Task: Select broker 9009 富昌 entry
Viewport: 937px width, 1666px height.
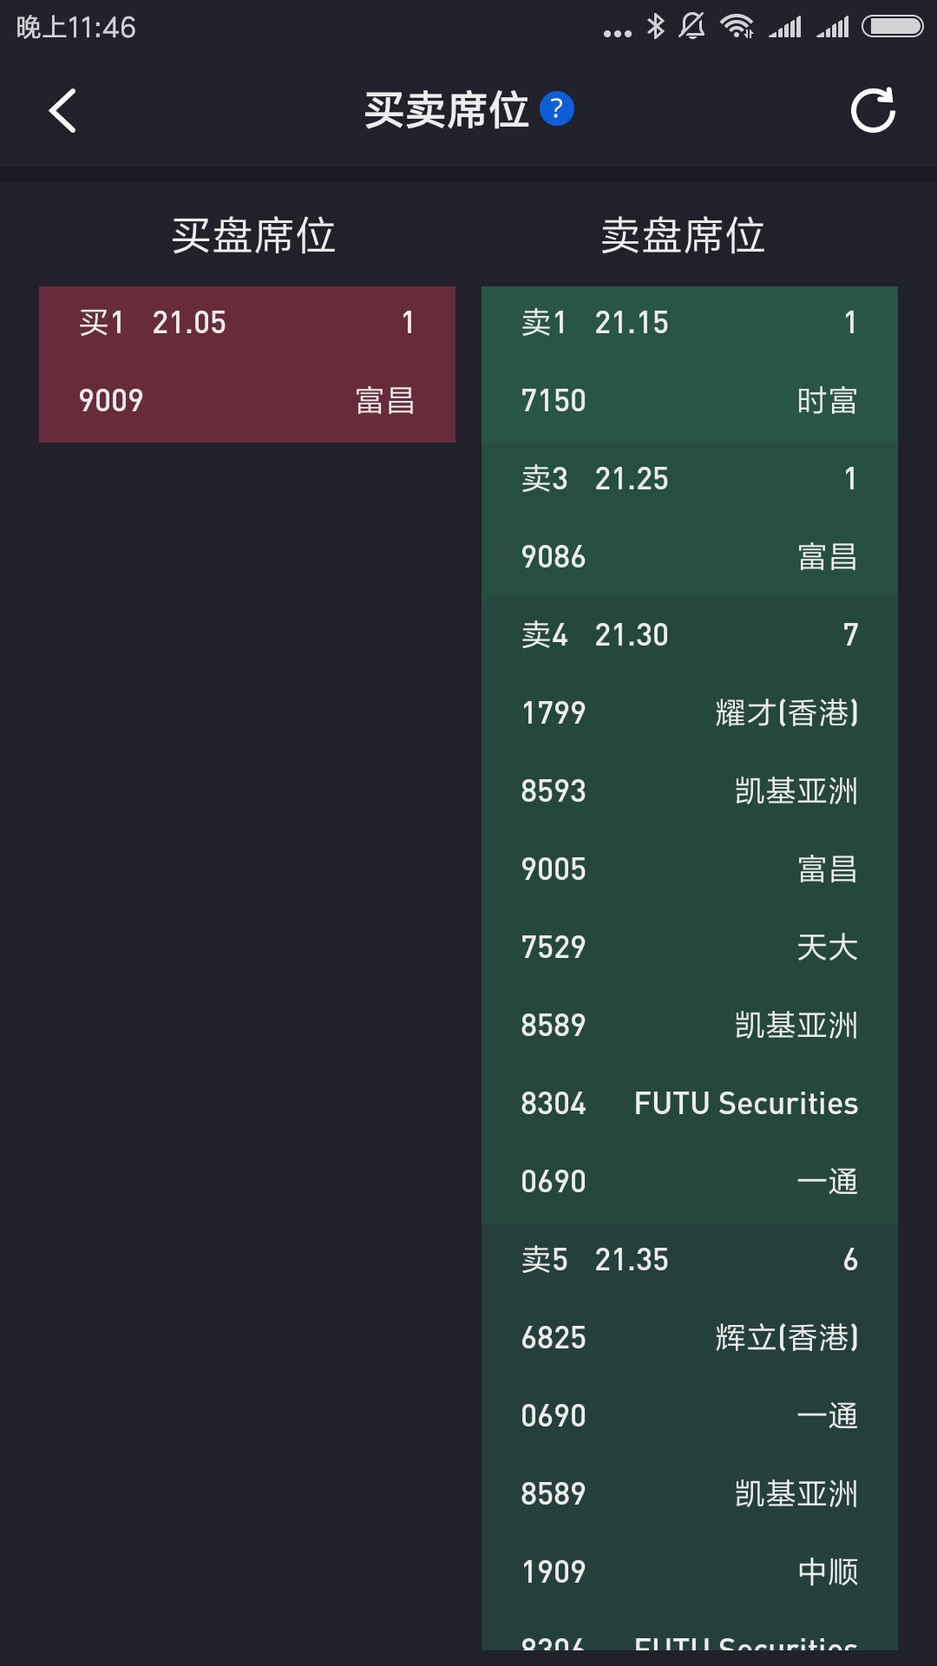Action: click(x=247, y=401)
